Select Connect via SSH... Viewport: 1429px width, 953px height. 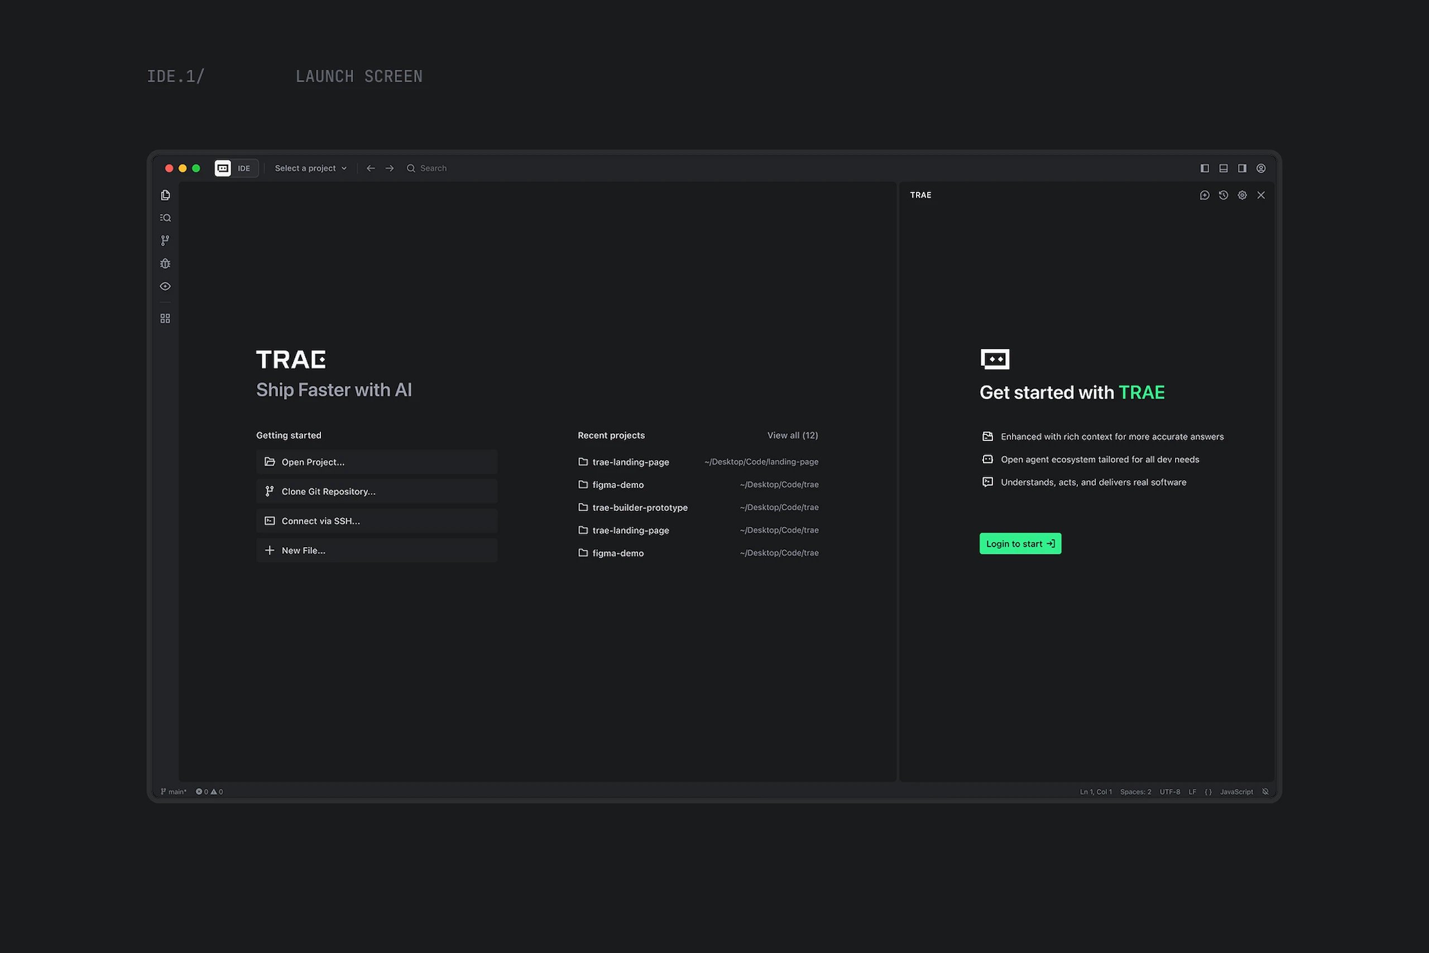(377, 521)
